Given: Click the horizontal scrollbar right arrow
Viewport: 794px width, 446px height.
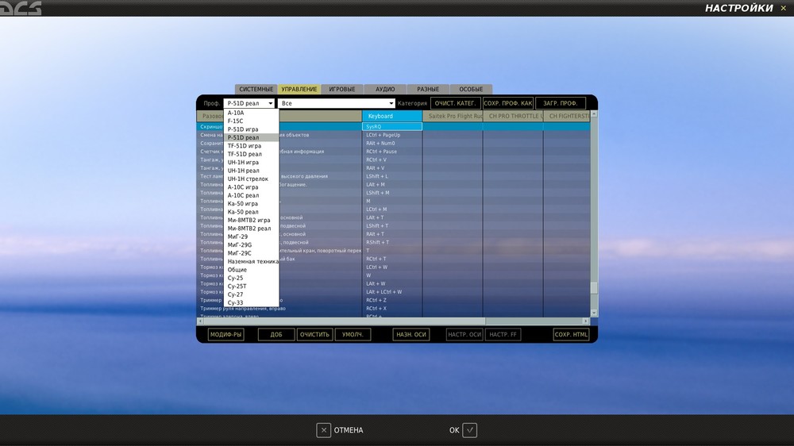Looking at the screenshot, I should pos(586,321).
